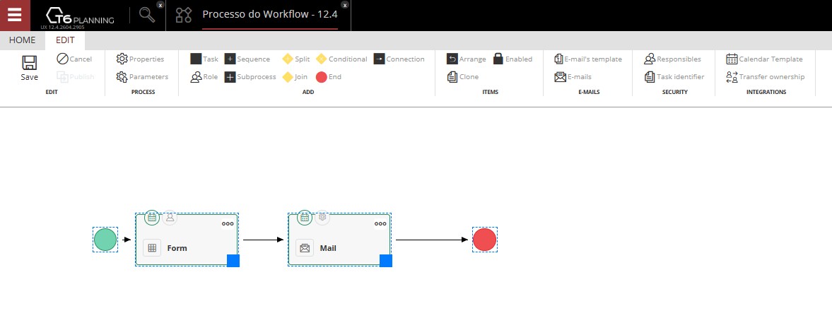Switch to the HOME ribbon tab
The image size is (832, 323).
(23, 40)
